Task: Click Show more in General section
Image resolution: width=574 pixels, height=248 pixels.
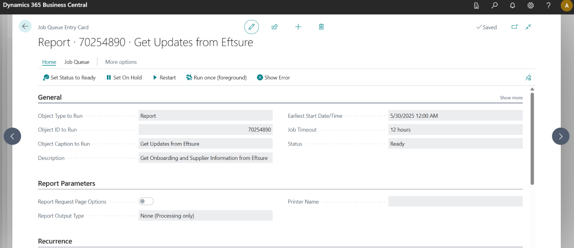Action: click(x=511, y=98)
